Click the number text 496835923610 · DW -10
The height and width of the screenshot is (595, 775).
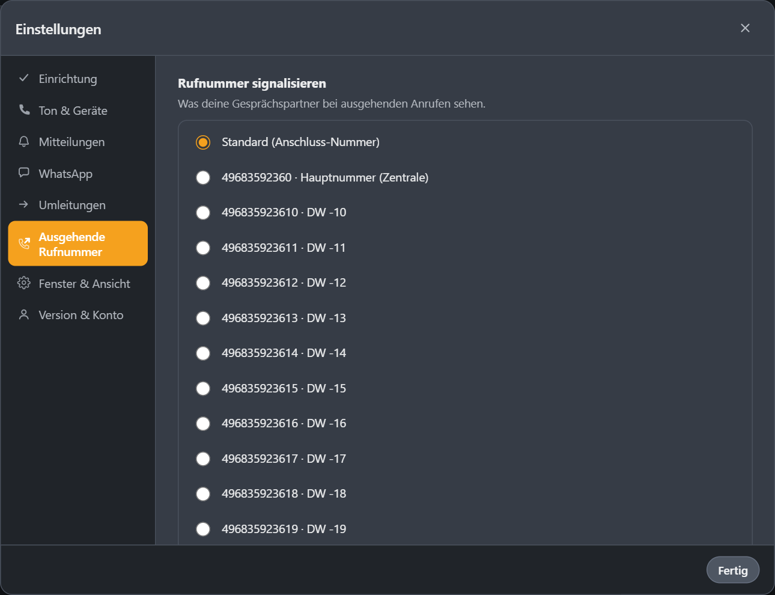(284, 212)
